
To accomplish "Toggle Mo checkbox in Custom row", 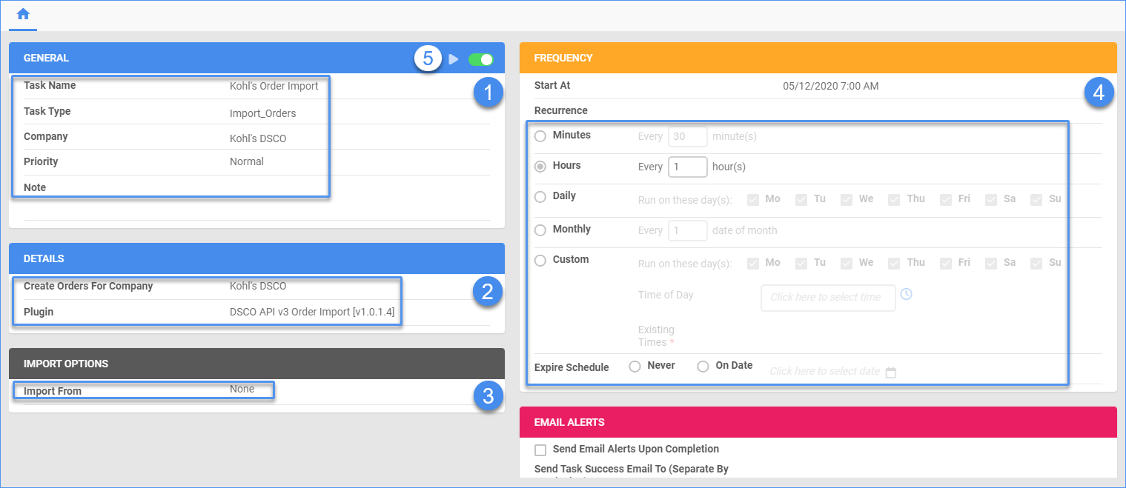I will click(753, 263).
